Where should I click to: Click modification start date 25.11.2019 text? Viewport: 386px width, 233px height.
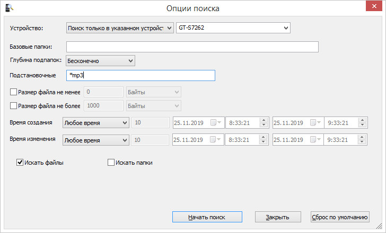(188, 140)
